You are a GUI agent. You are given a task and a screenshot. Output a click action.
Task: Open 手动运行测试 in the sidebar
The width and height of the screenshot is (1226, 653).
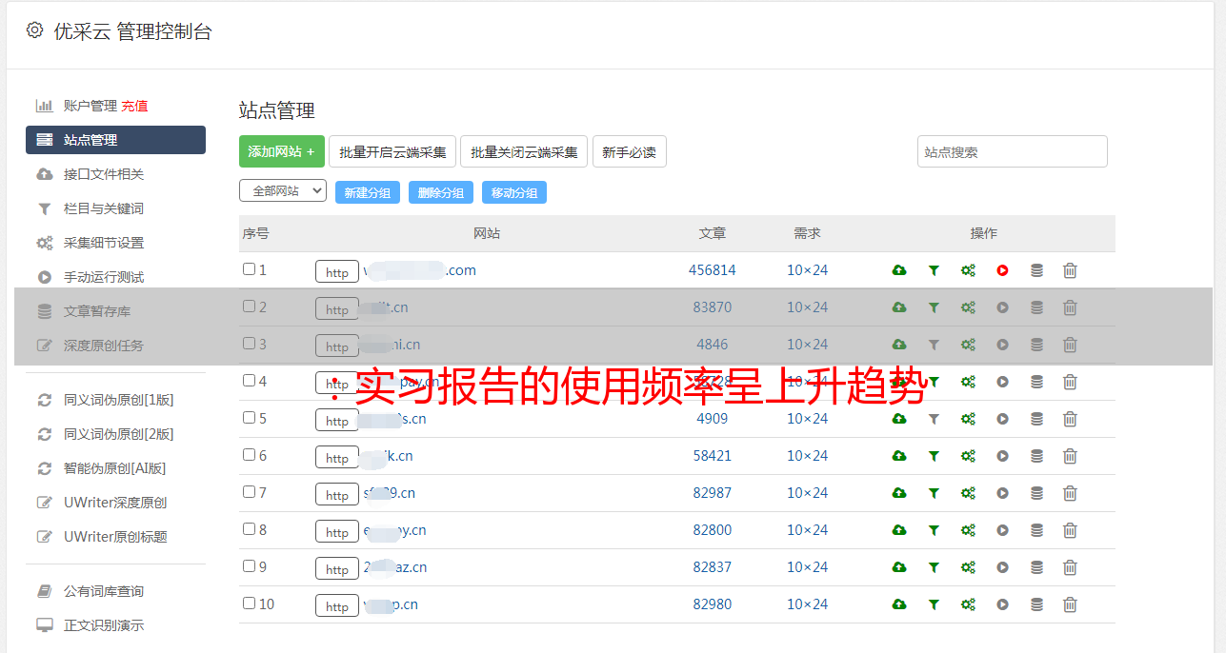pos(104,277)
